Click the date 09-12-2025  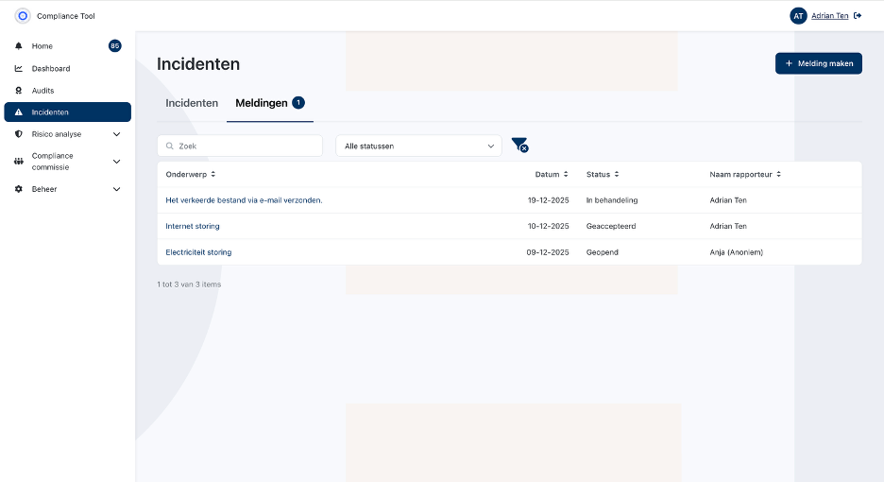point(548,252)
